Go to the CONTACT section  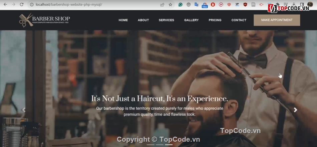coord(239,20)
